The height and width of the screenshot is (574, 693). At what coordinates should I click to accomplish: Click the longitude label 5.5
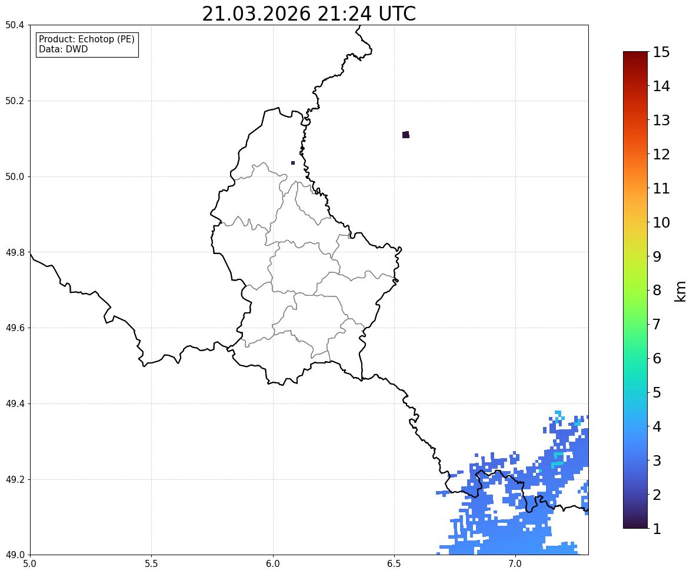152,564
